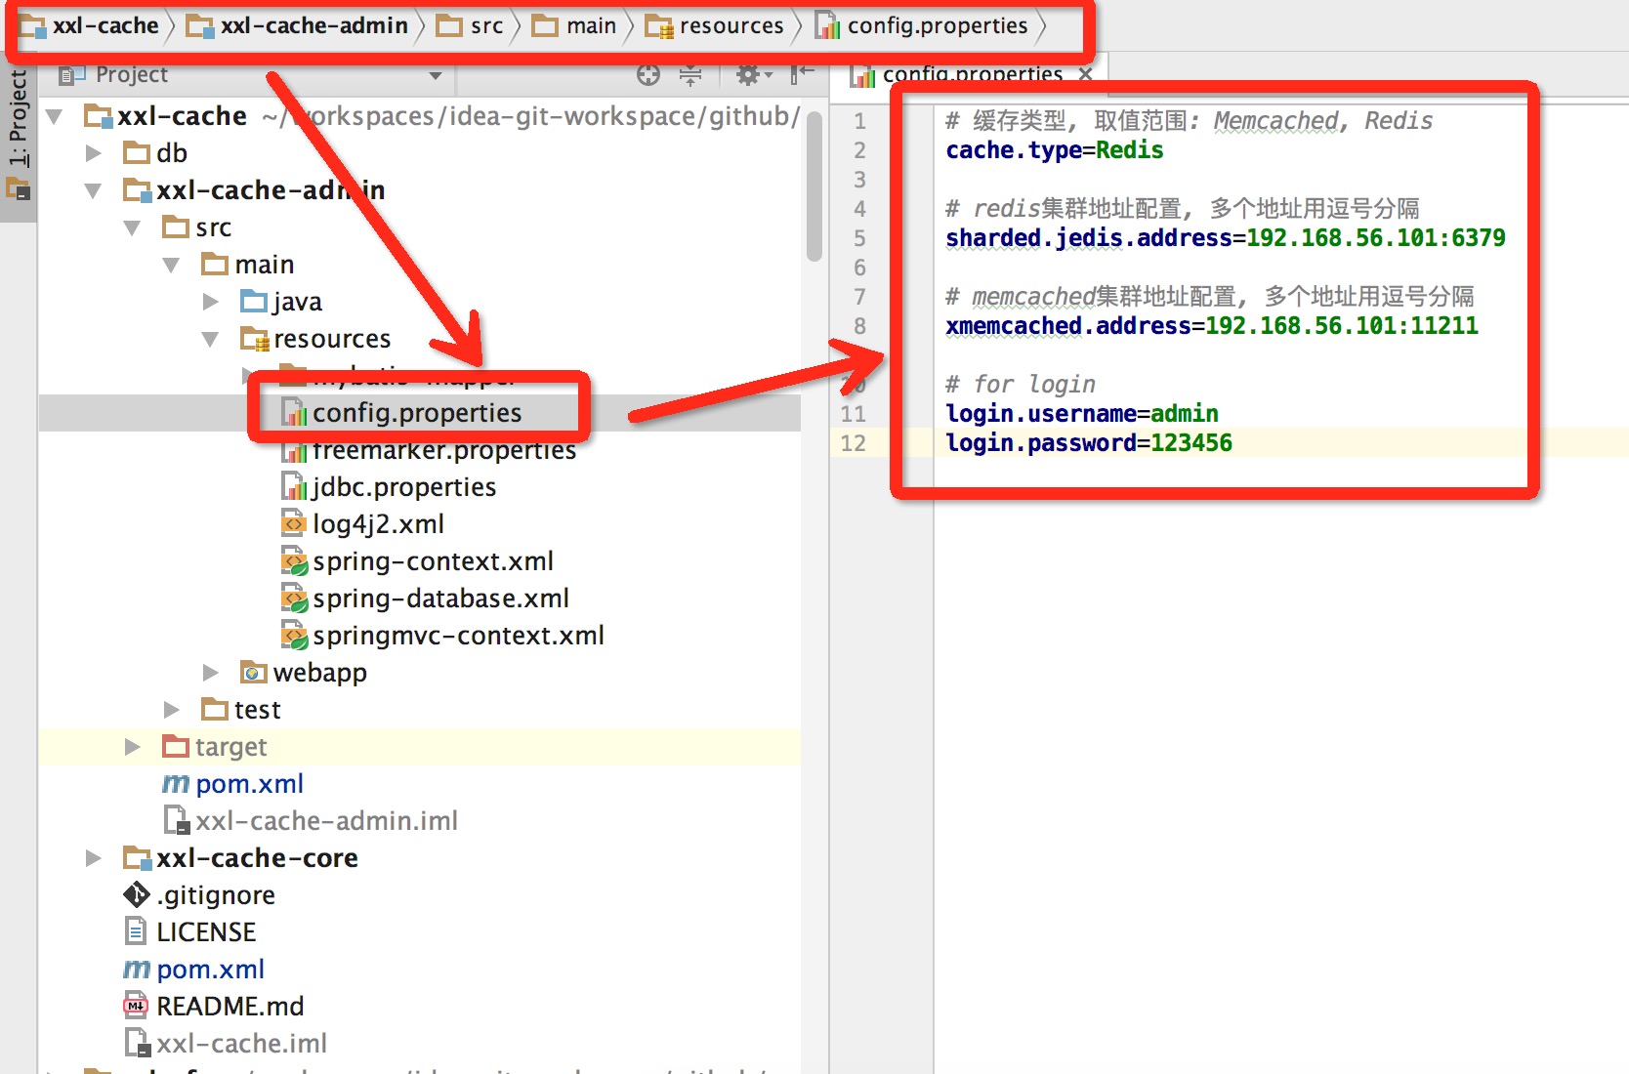This screenshot has height=1074, width=1629.
Task: Expand the db folder arrow
Action: [x=94, y=153]
